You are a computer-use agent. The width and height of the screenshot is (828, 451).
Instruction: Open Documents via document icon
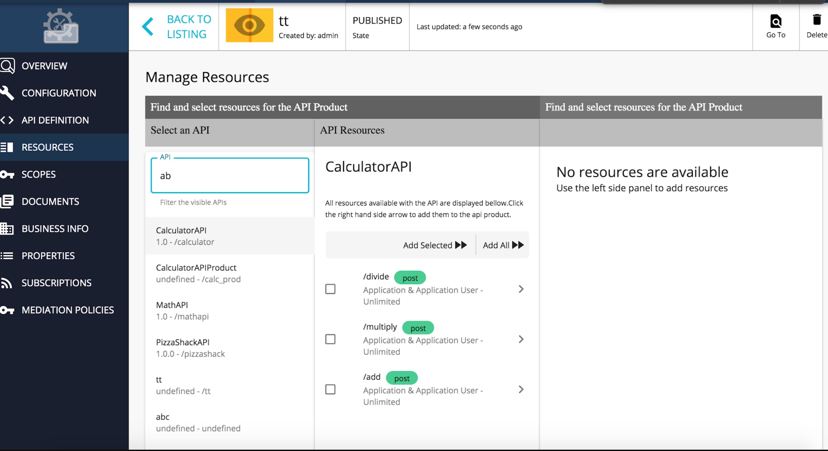(7, 201)
